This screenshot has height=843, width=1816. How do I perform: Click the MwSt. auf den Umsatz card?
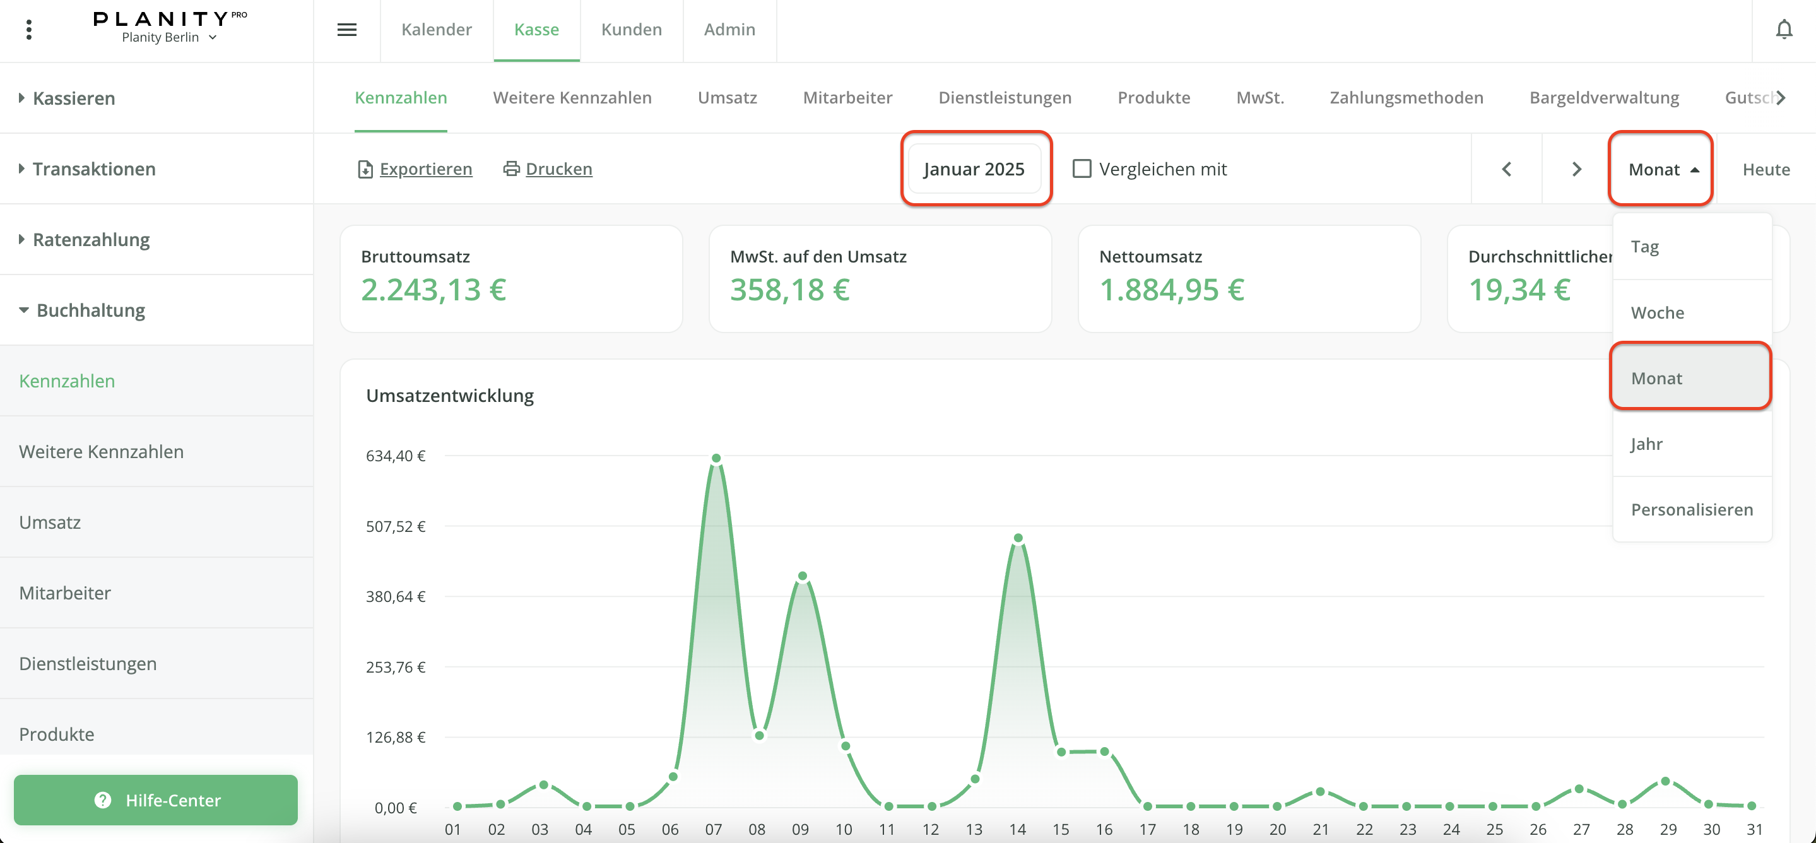pos(880,278)
